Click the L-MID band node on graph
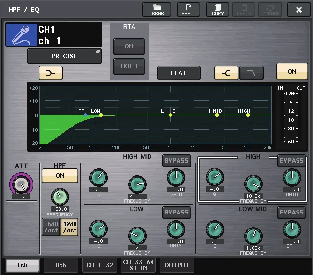This screenshot has height=275, width=313. 170,115
